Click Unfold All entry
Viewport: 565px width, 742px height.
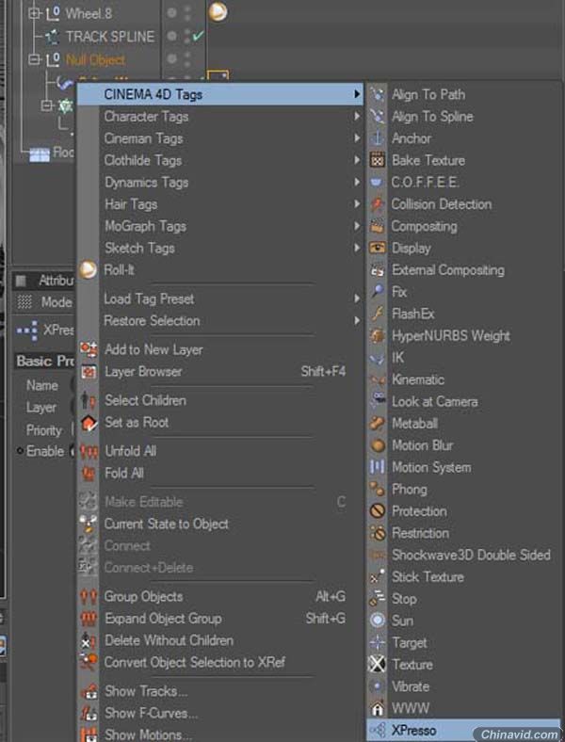point(220,450)
